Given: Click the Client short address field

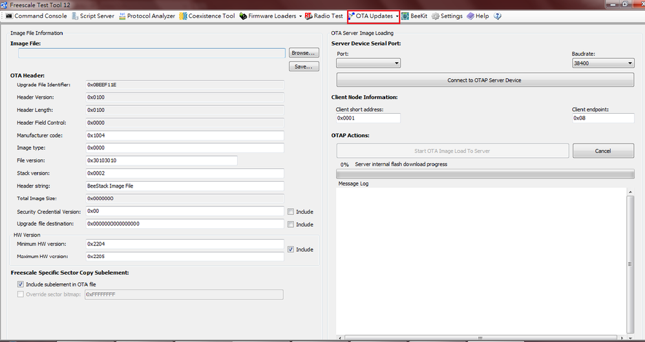Looking at the screenshot, I should click(368, 118).
